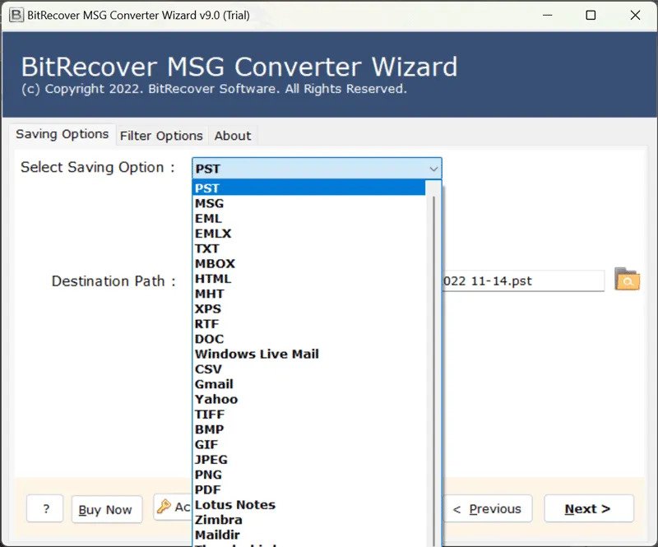The image size is (658, 547).
Task: Pick MBOX as the saving option
Action: coord(309,264)
